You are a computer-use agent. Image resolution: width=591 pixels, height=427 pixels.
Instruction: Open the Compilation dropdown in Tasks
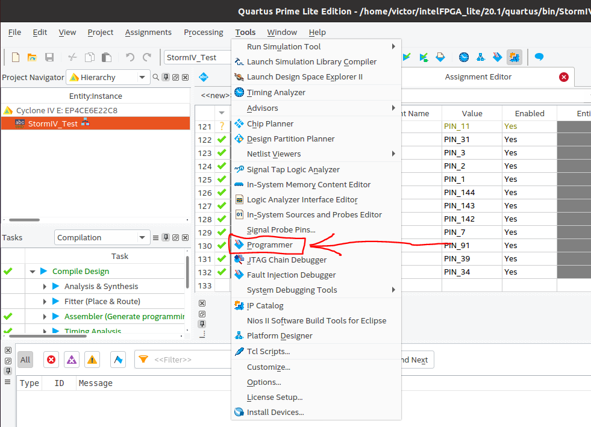coord(102,237)
